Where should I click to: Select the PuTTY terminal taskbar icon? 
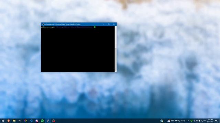(x=48, y=121)
